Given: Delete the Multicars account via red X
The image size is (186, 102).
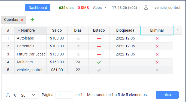Looking at the screenshot, I should (157, 62).
